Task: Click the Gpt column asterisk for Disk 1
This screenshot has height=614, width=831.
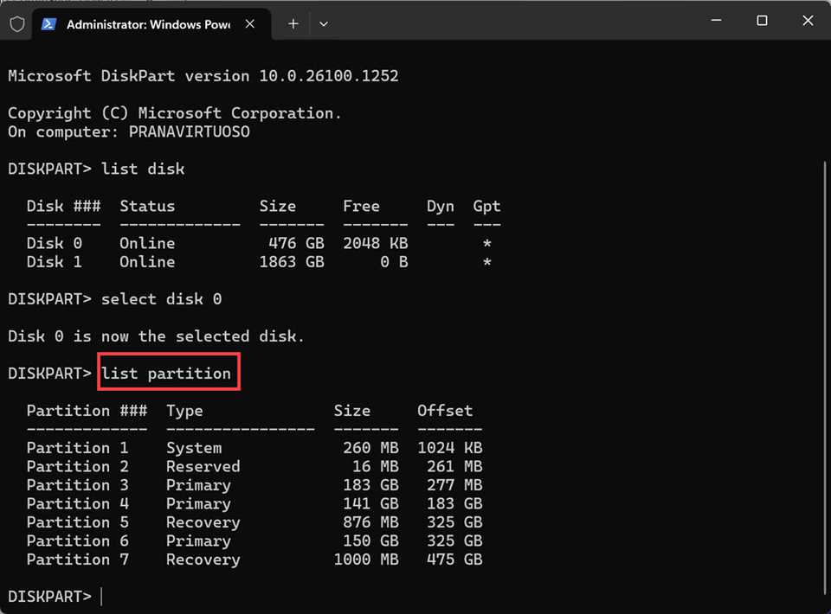Action: click(486, 262)
